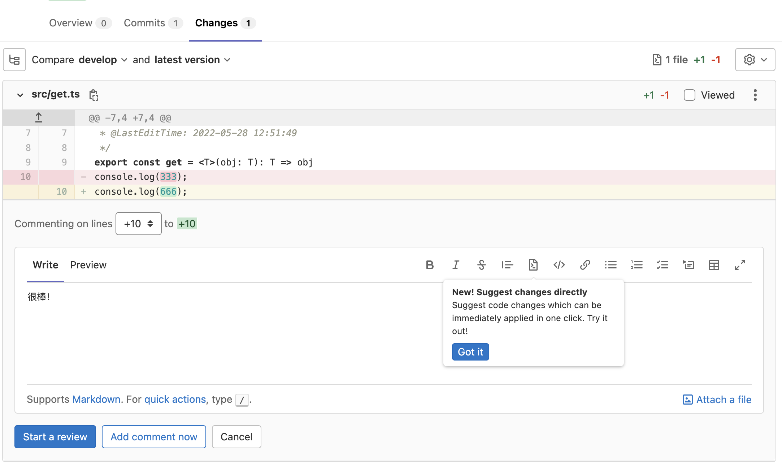782x466 pixels.
Task: Open the develop branch dropdown
Action: click(103, 59)
